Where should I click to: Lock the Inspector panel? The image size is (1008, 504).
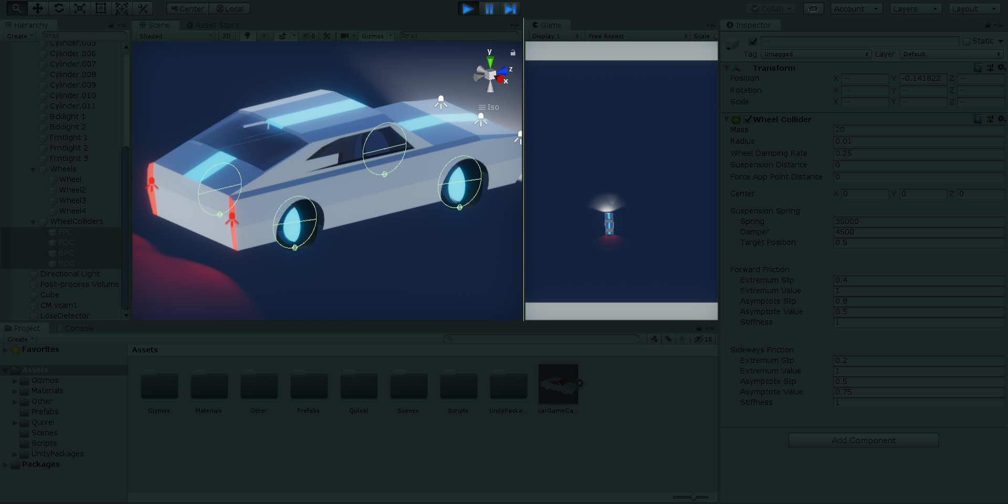point(988,25)
